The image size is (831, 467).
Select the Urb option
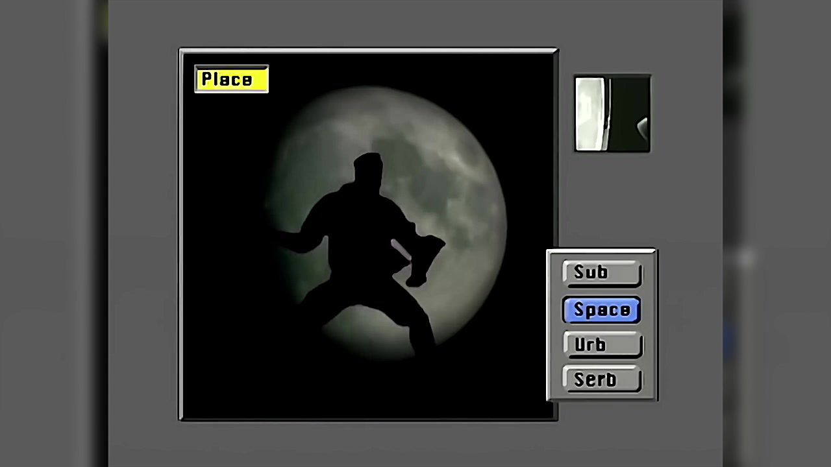(602, 345)
